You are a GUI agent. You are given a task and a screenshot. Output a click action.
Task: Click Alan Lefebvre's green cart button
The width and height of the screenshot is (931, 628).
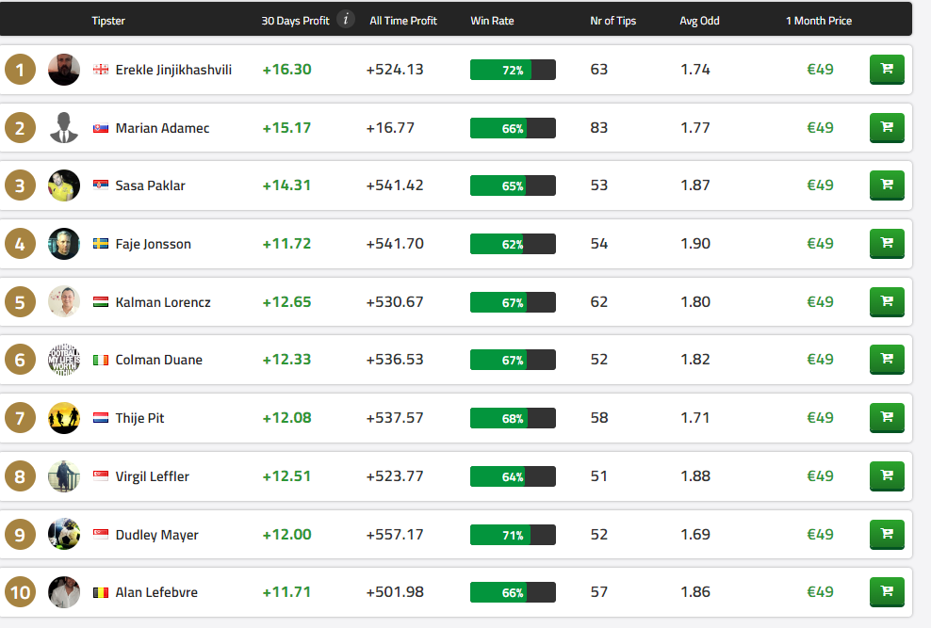tap(886, 592)
